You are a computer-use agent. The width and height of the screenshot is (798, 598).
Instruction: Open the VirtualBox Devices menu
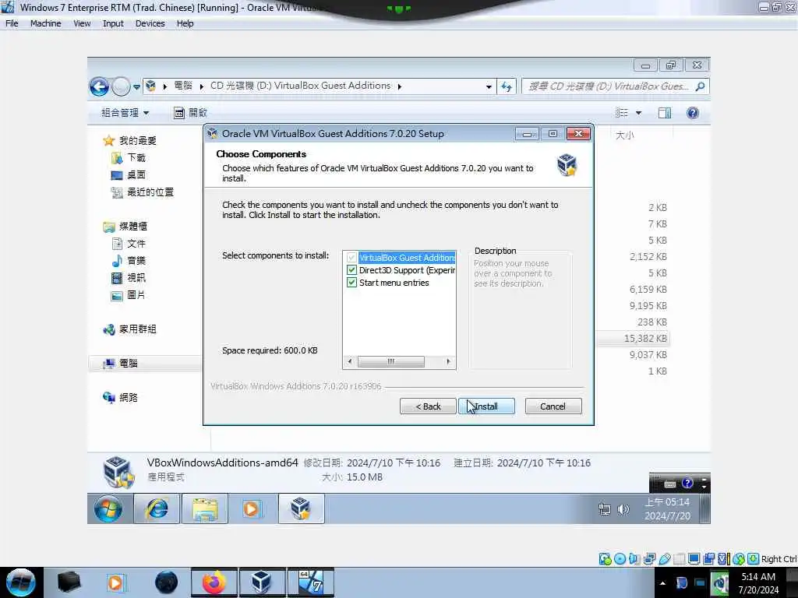pos(150,23)
